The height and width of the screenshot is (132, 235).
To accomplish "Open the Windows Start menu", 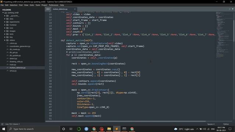I will (x=4, y=129).
